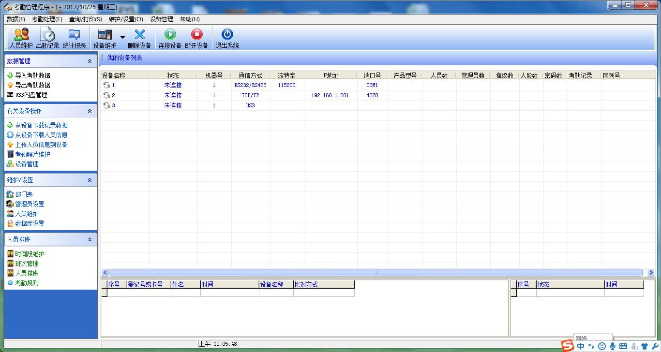Viewport: 661px width, 352px height.
Task: Click 班次管理 sidebar icon
Action: point(10,264)
